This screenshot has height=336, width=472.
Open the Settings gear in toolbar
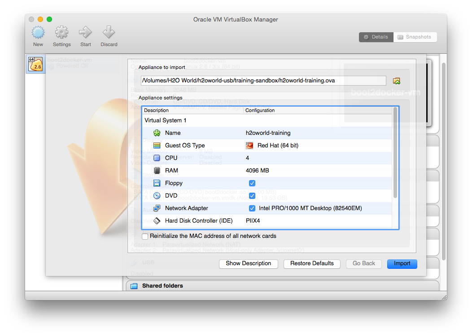tap(61, 33)
